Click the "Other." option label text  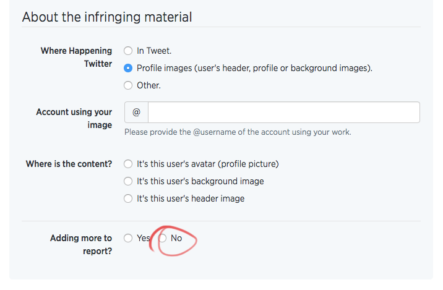pyautogui.click(x=148, y=85)
